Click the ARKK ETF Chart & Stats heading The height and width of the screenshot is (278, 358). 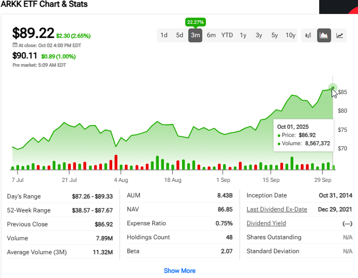coord(44,5)
